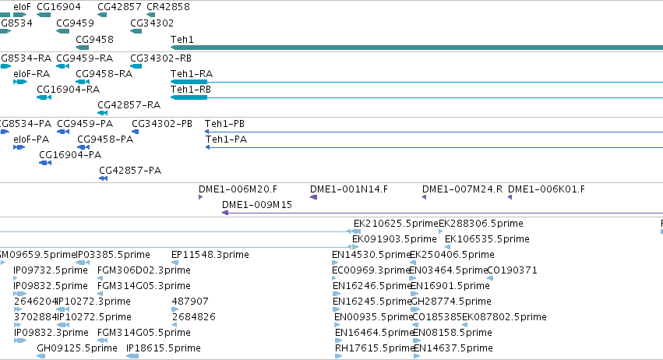The width and height of the screenshot is (663, 360).
Task: Select the EN16901.5prime EST glyph
Action: pos(414,294)
